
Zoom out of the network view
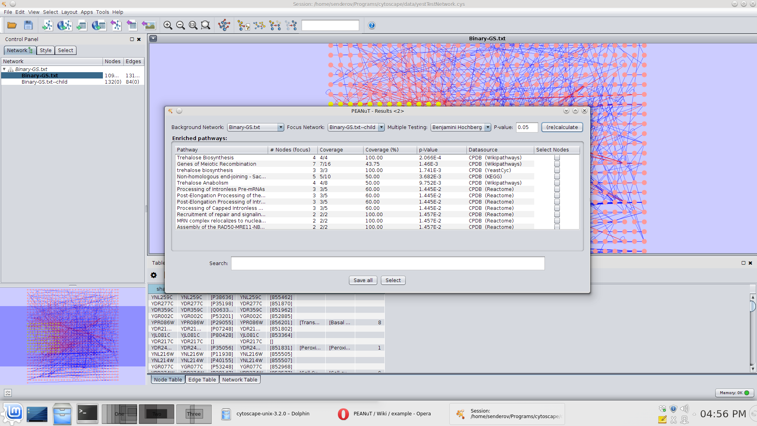181,25
